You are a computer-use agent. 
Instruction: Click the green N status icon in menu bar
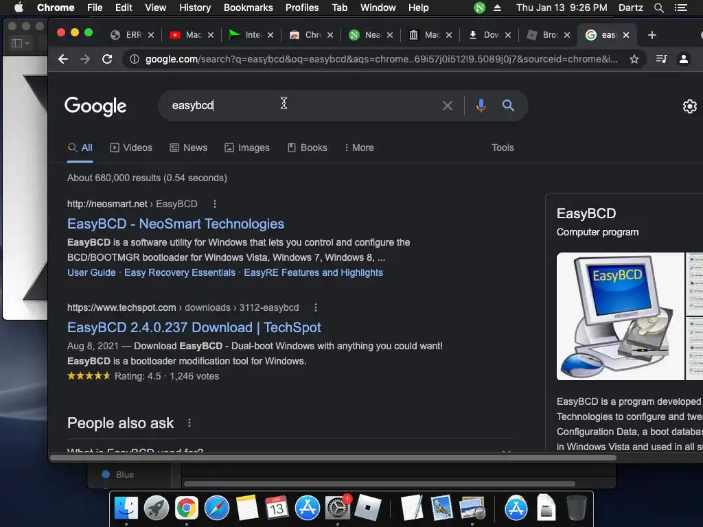(x=480, y=8)
